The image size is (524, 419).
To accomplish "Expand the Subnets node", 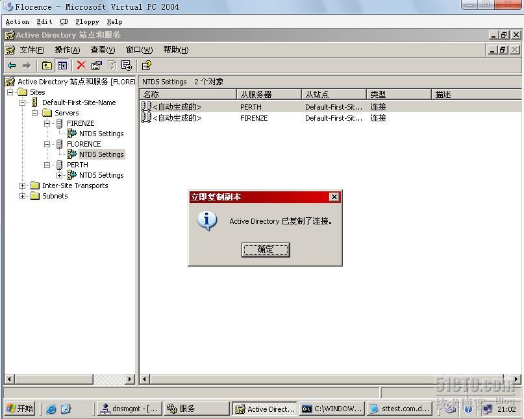I will click(x=22, y=196).
